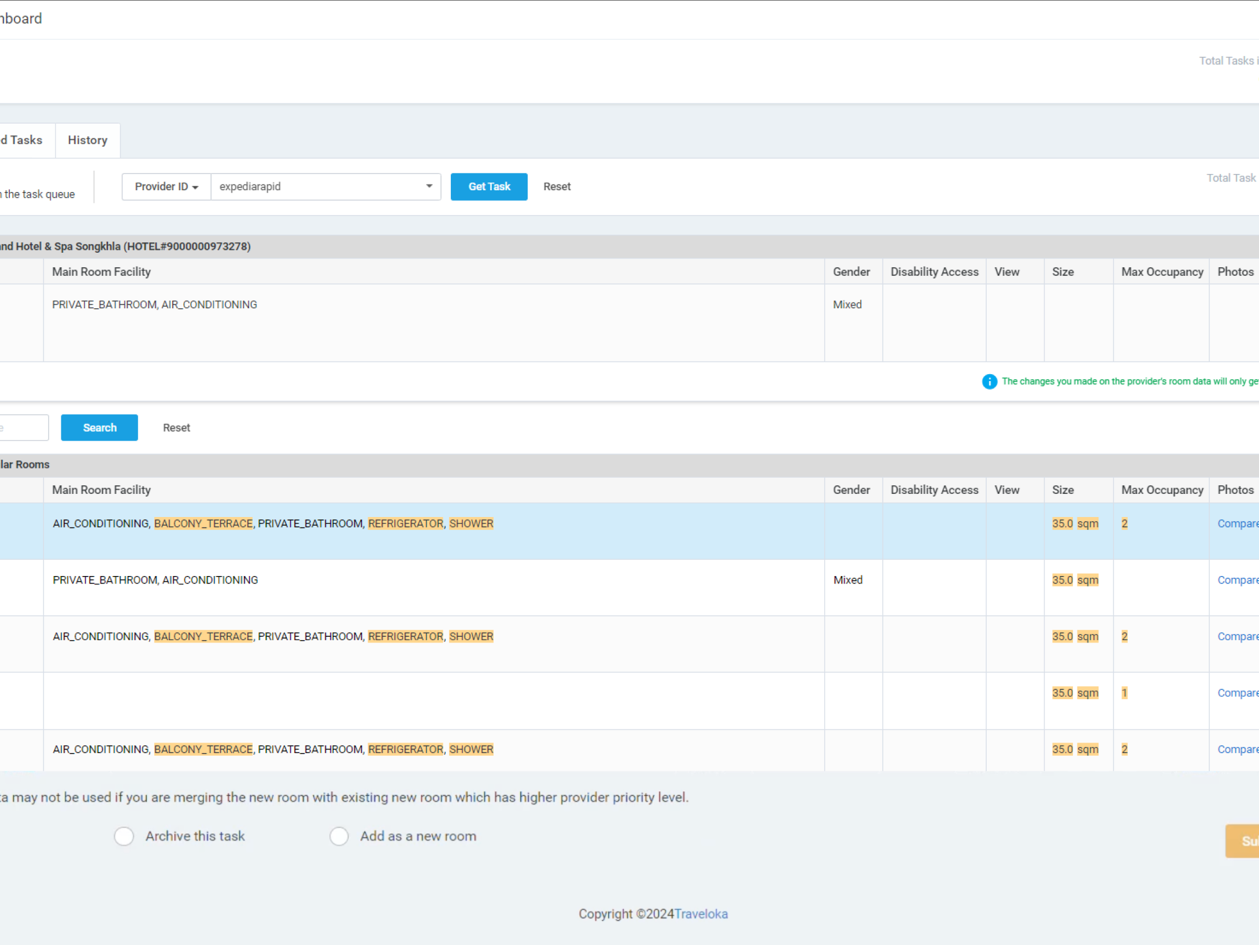The width and height of the screenshot is (1259, 945).
Task: Click the Max Occupancy header in Similar Rooms
Action: click(1162, 490)
